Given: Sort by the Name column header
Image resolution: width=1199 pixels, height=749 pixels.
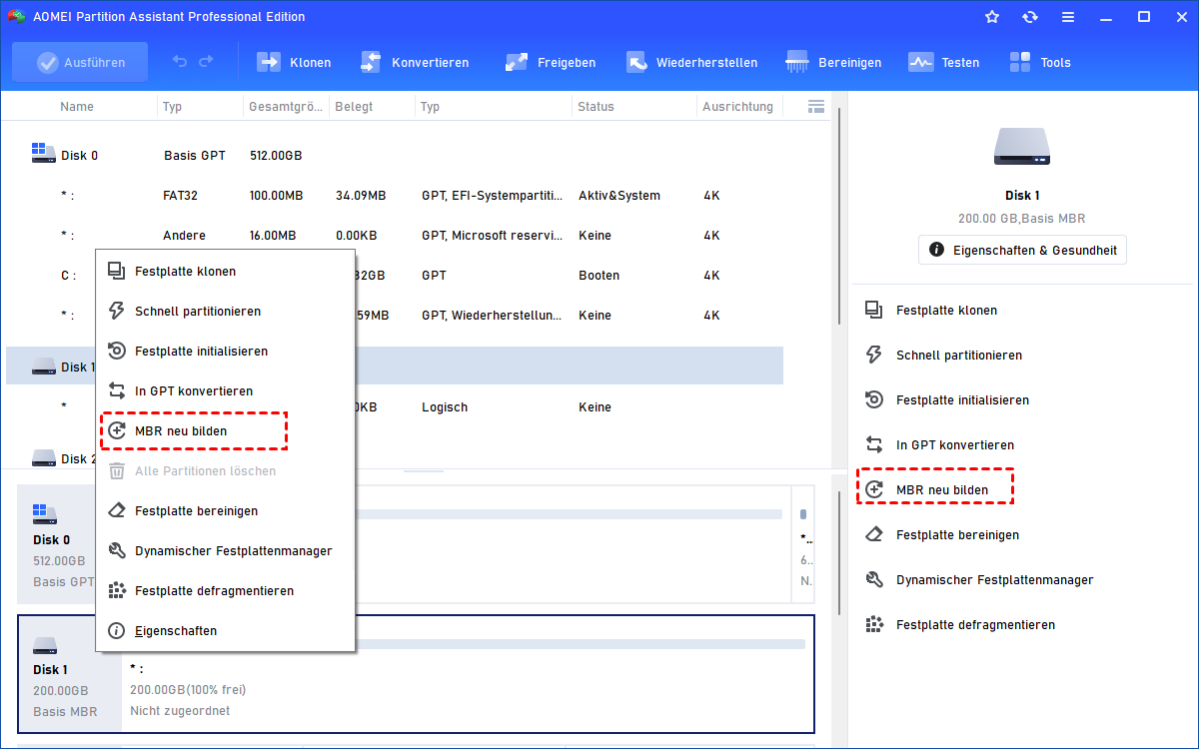Looking at the screenshot, I should pyautogui.click(x=77, y=106).
